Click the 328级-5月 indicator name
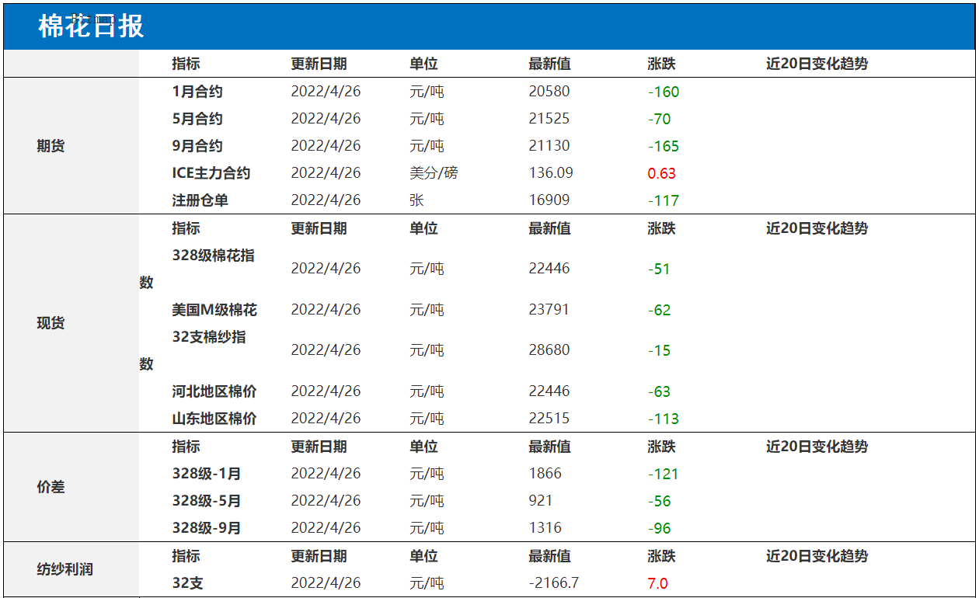The width and height of the screenshot is (979, 598). pos(207,501)
